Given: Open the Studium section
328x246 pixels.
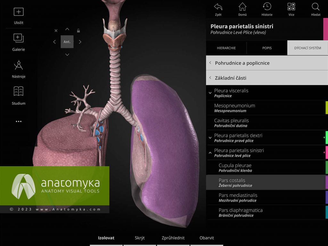Looking at the screenshot, I should (19, 93).
